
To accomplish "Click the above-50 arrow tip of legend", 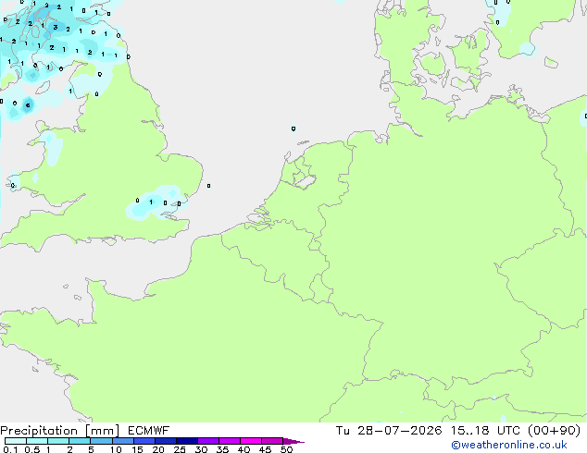I will tap(293, 442).
